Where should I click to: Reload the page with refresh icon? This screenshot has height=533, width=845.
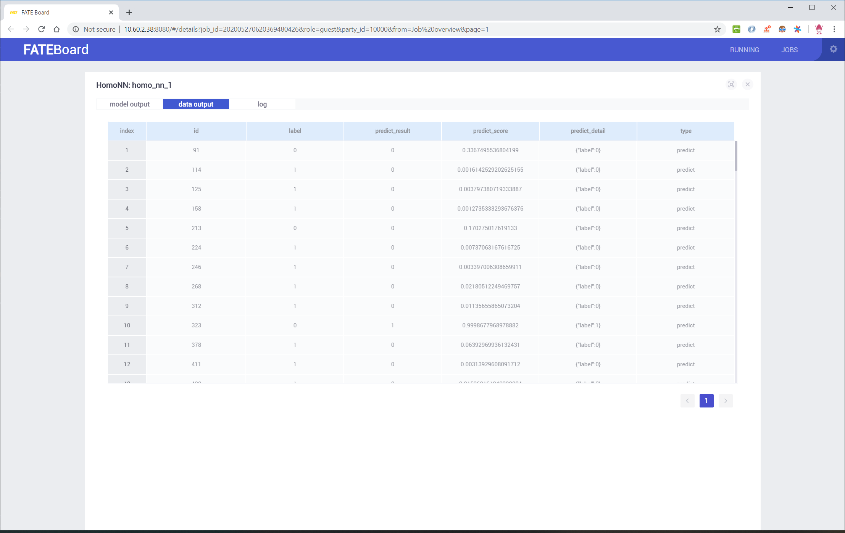point(42,29)
